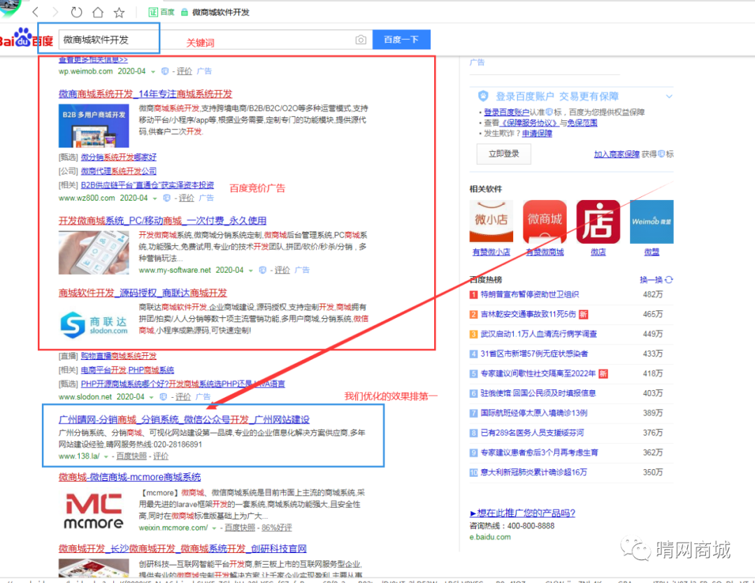Image resolution: width=755 pixels, height=583 pixels.
Task: Open the 广州晴网-分销商城 result link
Action: click(x=184, y=419)
